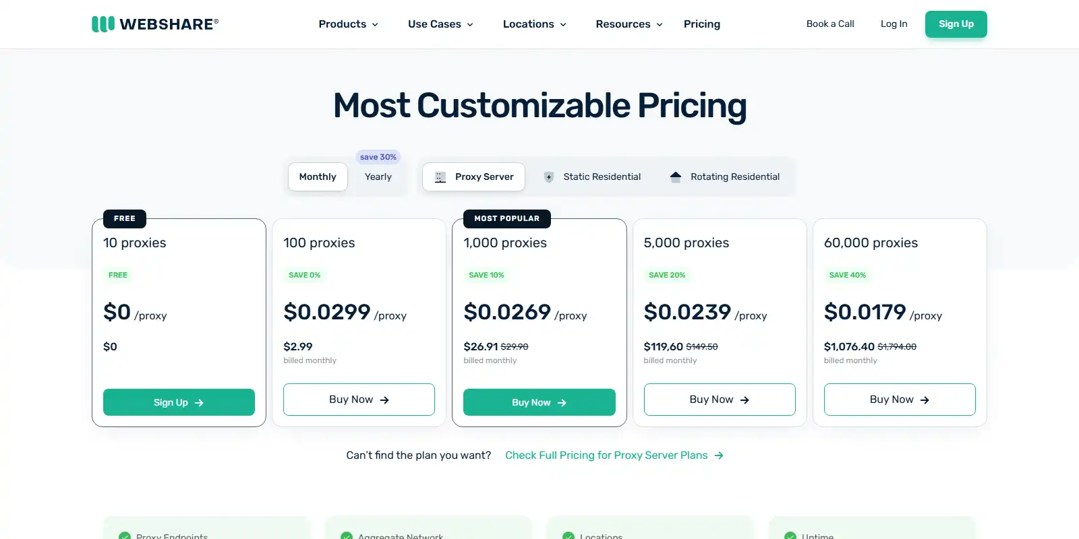1079x539 pixels.
Task: Click the Proxy Server icon
Action: click(440, 177)
